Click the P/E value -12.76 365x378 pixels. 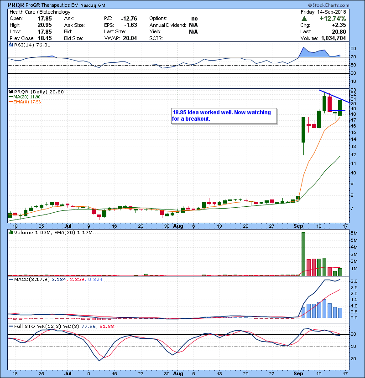point(129,19)
